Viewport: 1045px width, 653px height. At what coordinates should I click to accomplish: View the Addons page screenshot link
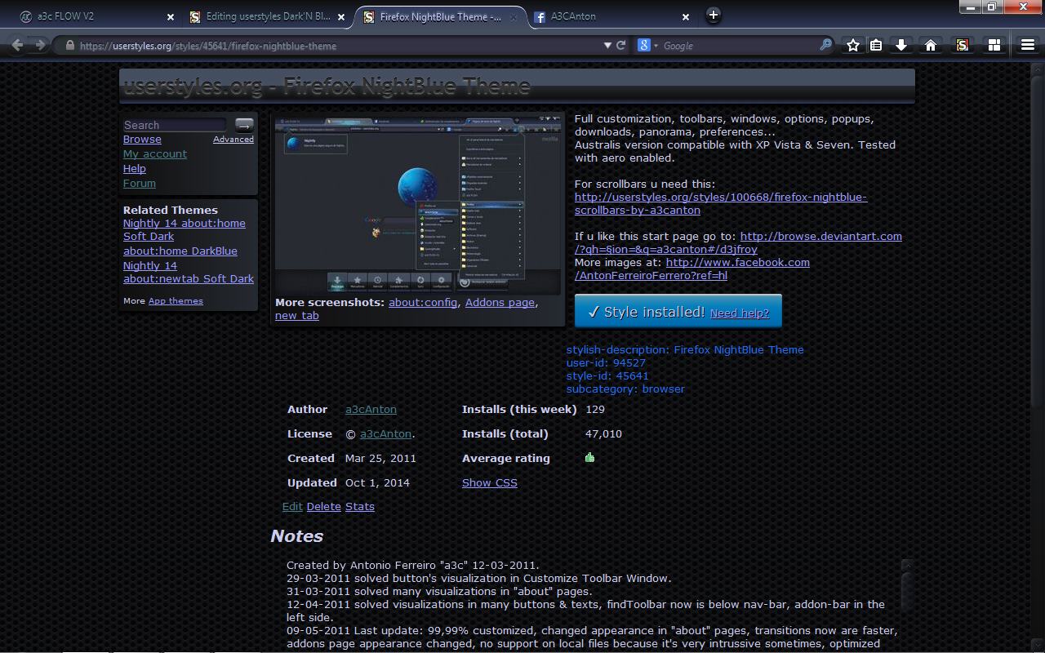[x=500, y=303]
